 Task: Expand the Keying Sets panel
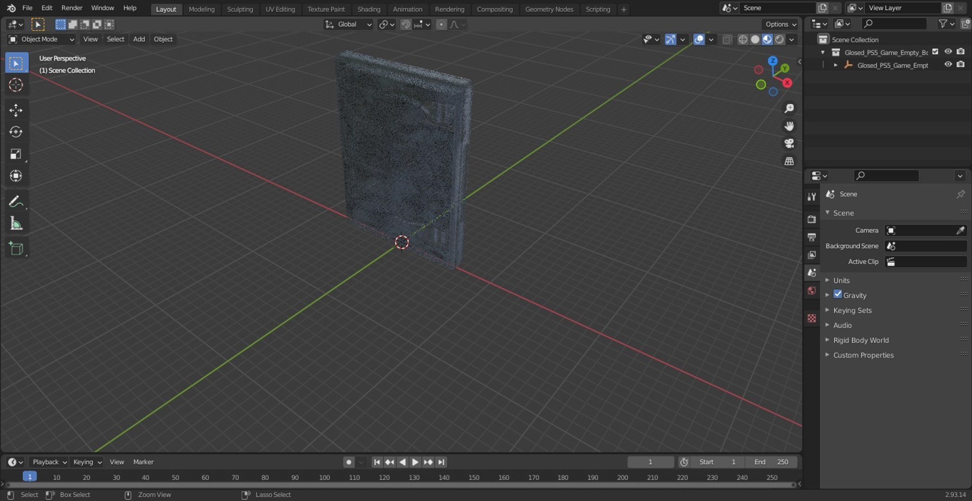coord(853,310)
